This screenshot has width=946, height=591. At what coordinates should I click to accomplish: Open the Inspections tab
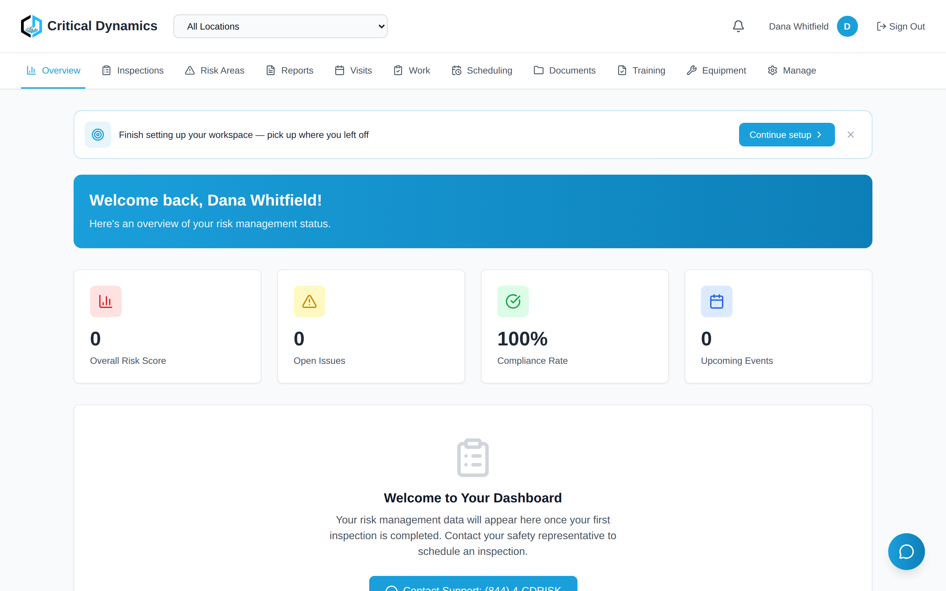tap(132, 70)
